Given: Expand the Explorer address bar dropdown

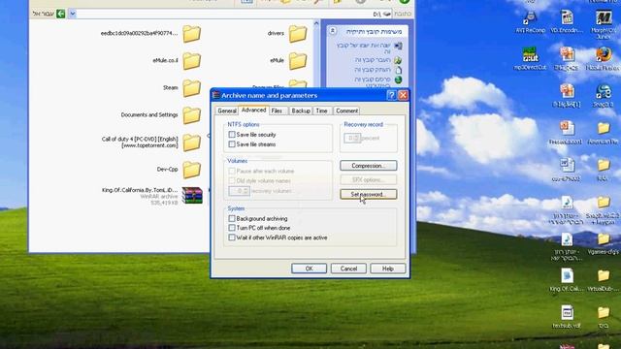Looking at the screenshot, I should pyautogui.click(x=73, y=14).
